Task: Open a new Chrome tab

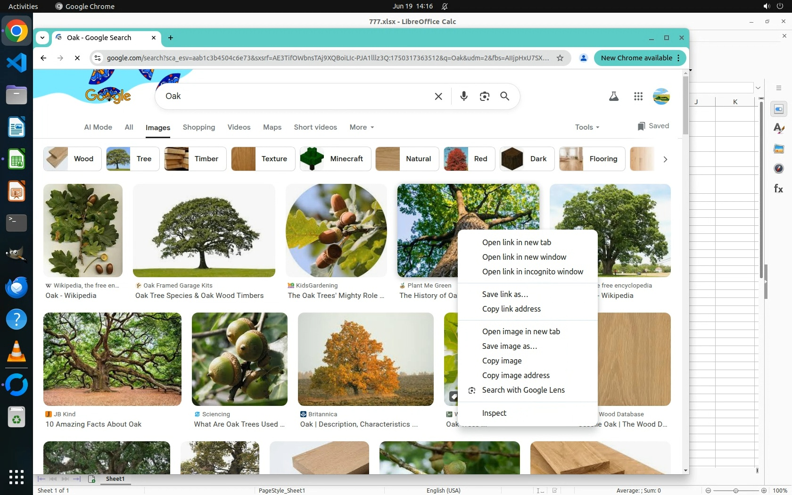Action: pyautogui.click(x=171, y=38)
